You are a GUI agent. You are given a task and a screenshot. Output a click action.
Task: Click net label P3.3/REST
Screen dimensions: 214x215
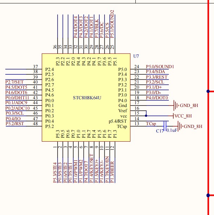tap(156, 77)
